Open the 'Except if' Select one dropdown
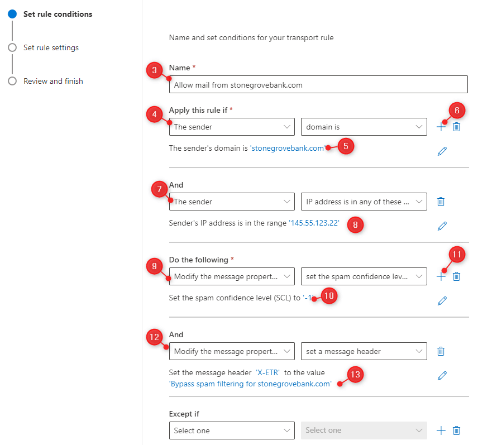Image resolution: width=478 pixels, height=445 pixels. (x=231, y=430)
